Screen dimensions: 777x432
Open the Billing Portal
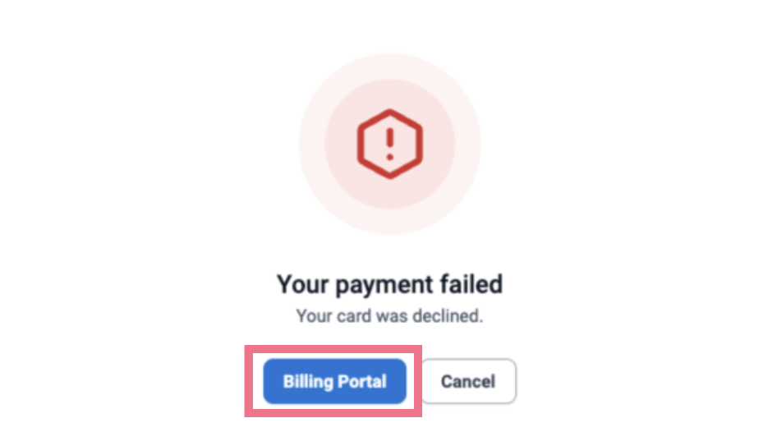334,381
